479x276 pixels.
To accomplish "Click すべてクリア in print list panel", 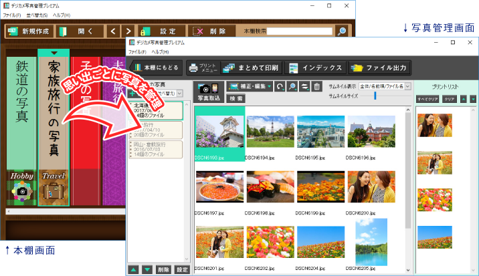I will (427, 99).
